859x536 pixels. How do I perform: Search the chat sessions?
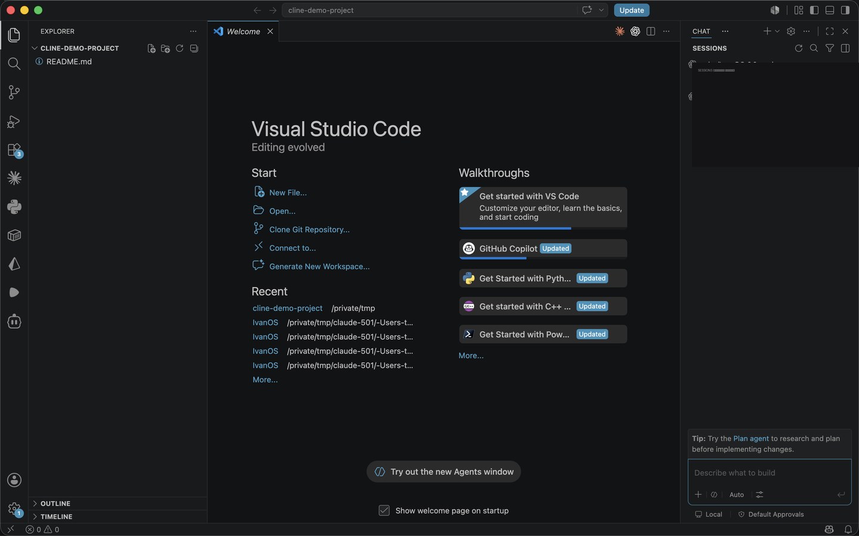click(x=814, y=48)
